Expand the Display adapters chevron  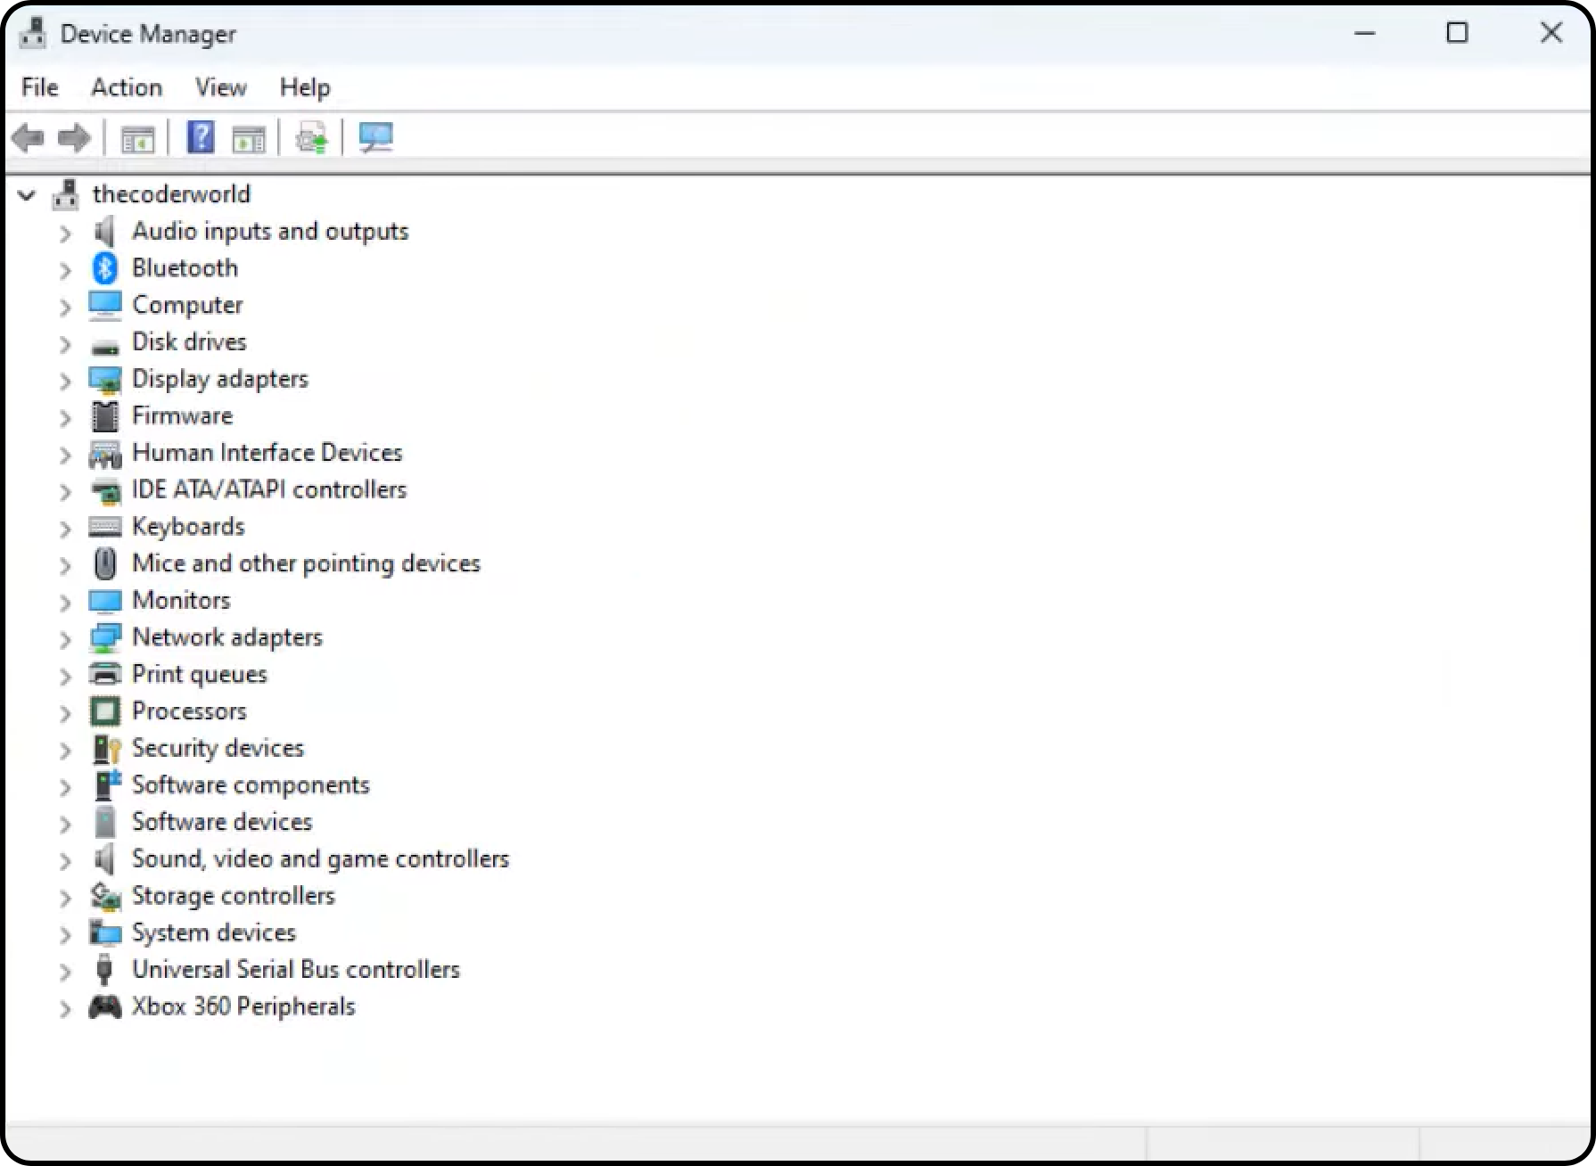65,381
